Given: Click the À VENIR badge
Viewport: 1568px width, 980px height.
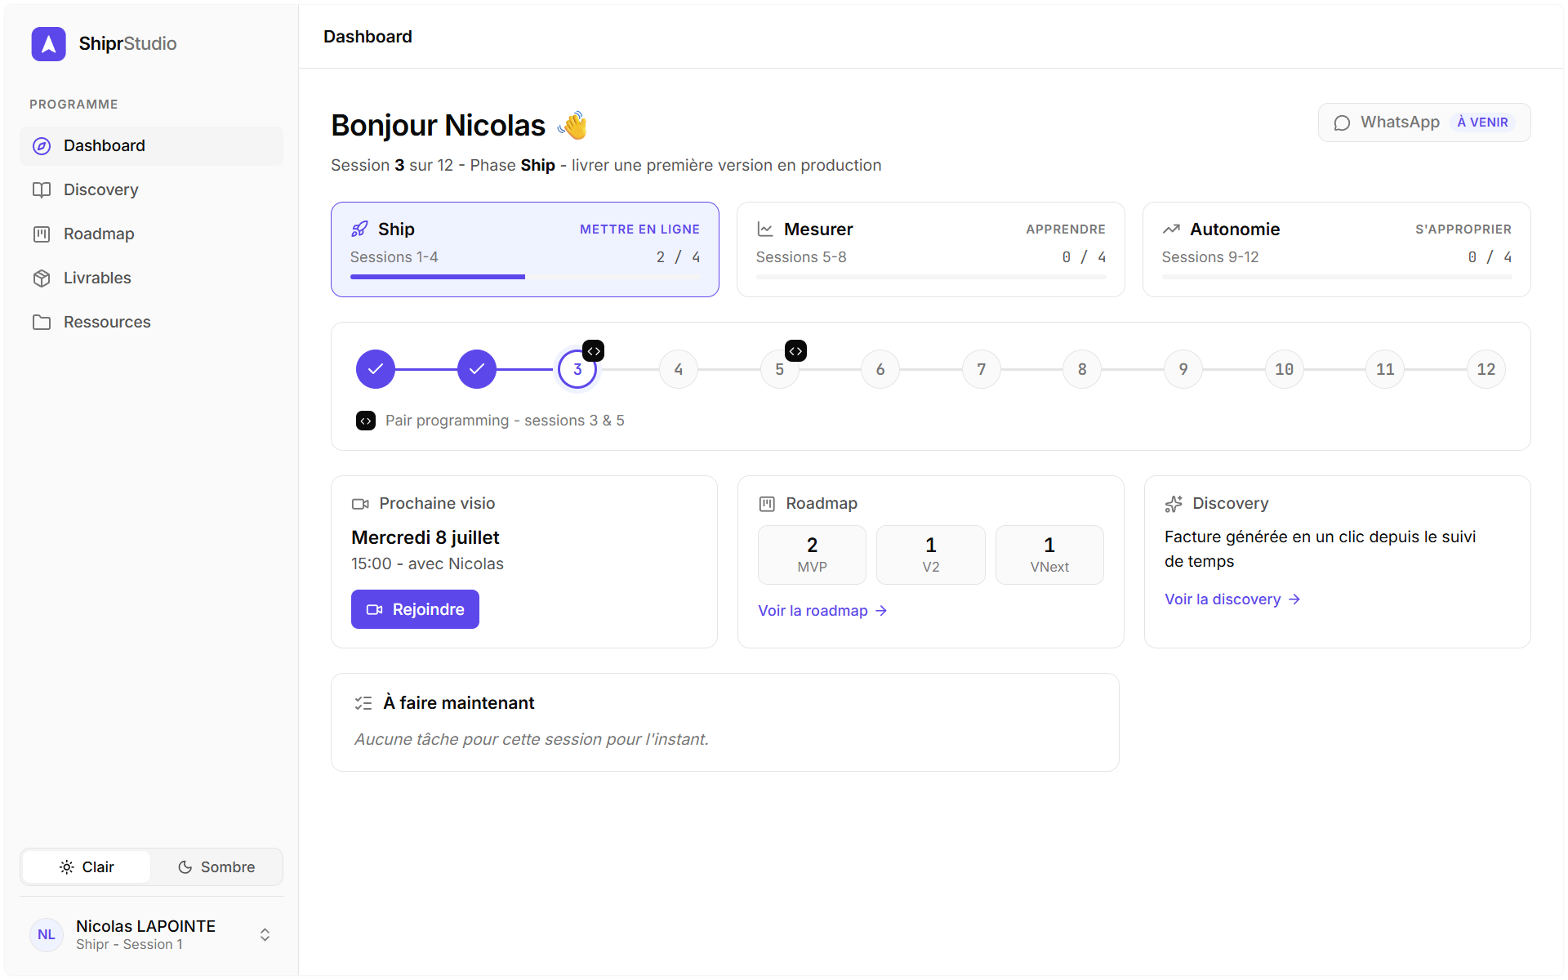Looking at the screenshot, I should tap(1482, 122).
